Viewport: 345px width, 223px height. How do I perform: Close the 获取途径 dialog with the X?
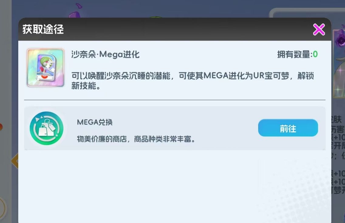[319, 30]
